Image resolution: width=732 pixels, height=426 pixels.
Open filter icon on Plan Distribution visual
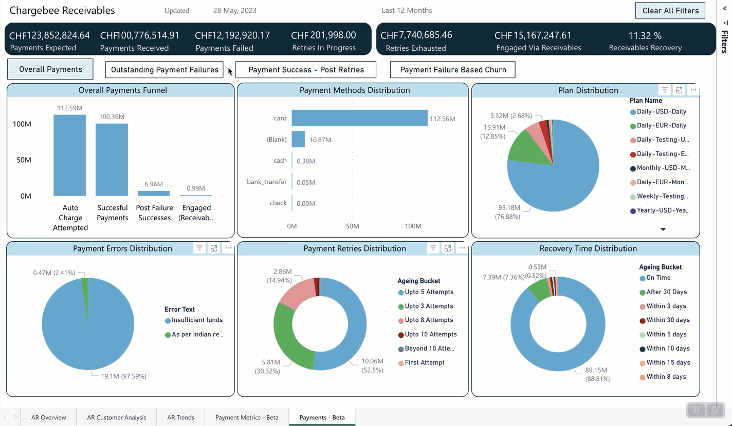(665, 90)
